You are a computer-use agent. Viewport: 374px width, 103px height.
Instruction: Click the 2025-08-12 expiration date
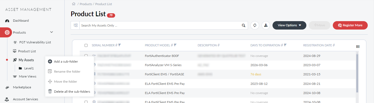[259, 84]
